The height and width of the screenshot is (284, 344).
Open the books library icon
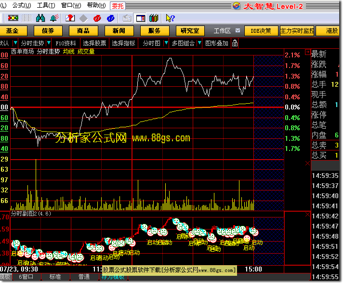click(154, 18)
